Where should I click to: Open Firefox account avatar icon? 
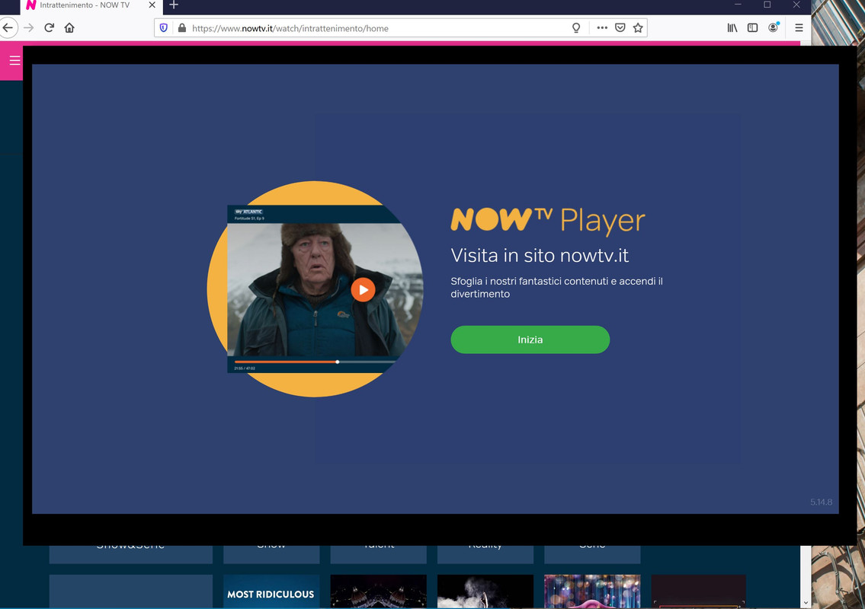pos(774,27)
